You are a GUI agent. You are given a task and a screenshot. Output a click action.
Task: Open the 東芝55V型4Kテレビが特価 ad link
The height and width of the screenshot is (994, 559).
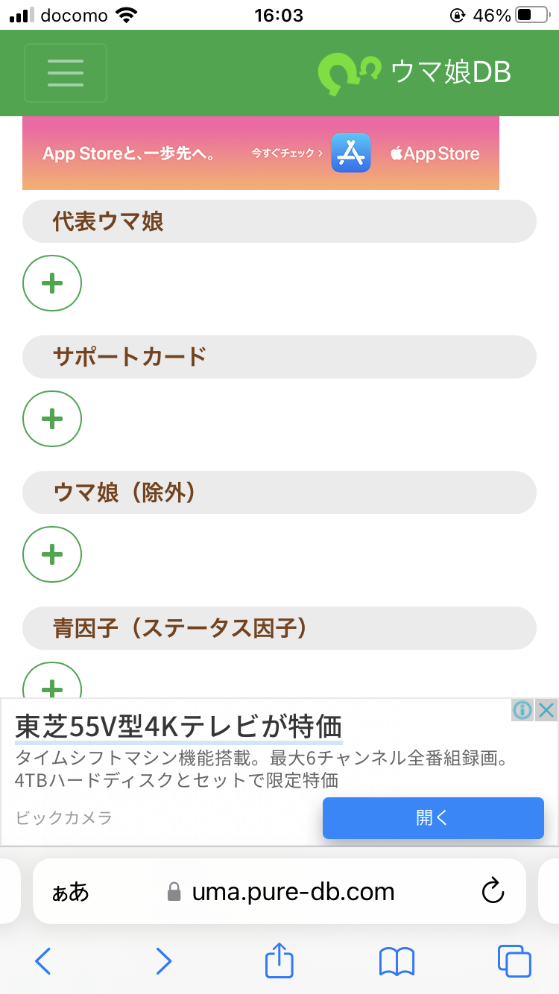(178, 726)
